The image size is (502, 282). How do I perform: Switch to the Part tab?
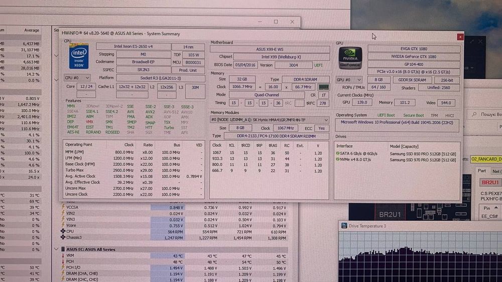[482, 171]
